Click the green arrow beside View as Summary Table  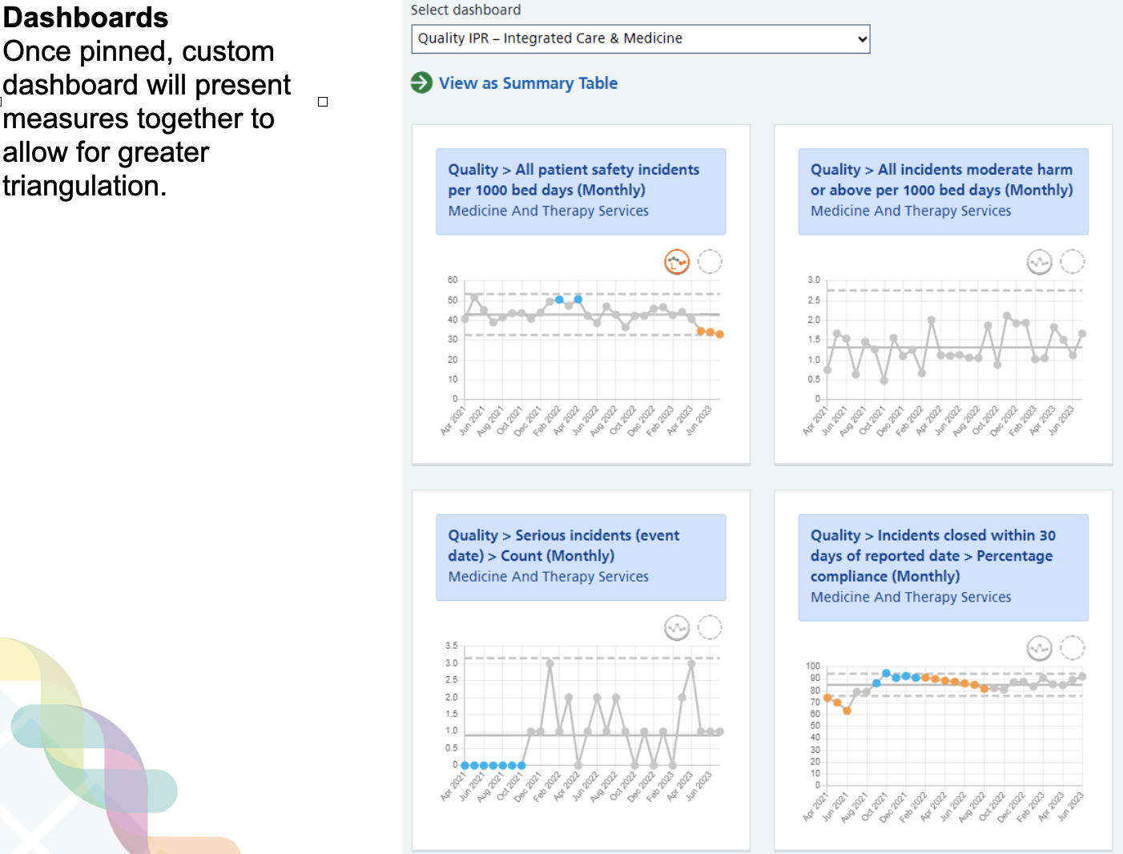click(x=421, y=83)
